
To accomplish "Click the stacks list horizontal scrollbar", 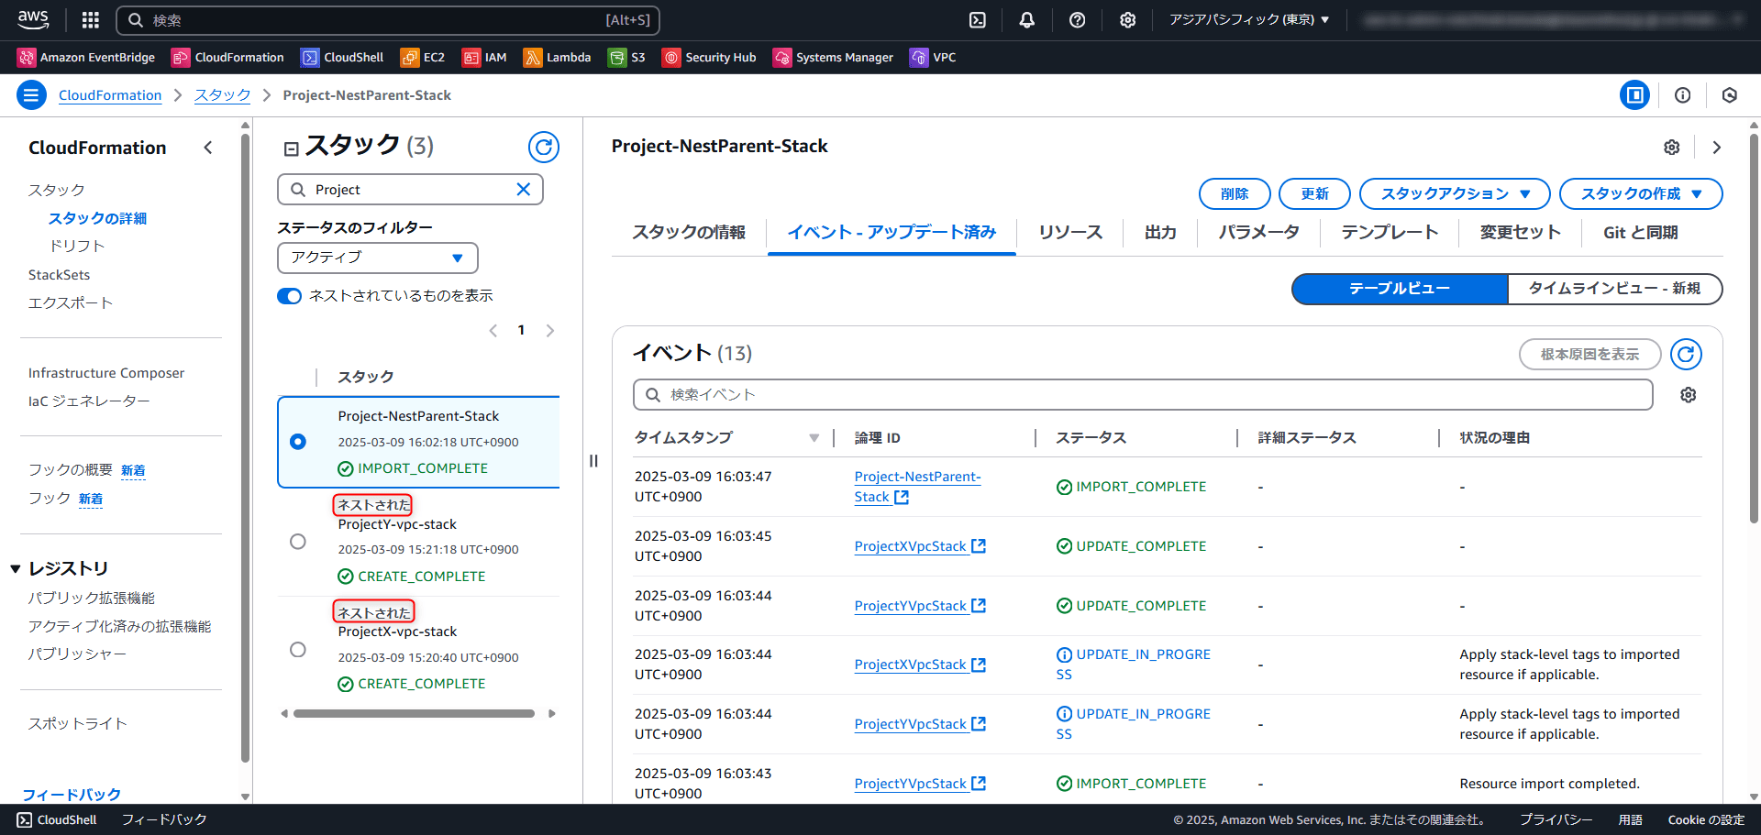I will (414, 713).
